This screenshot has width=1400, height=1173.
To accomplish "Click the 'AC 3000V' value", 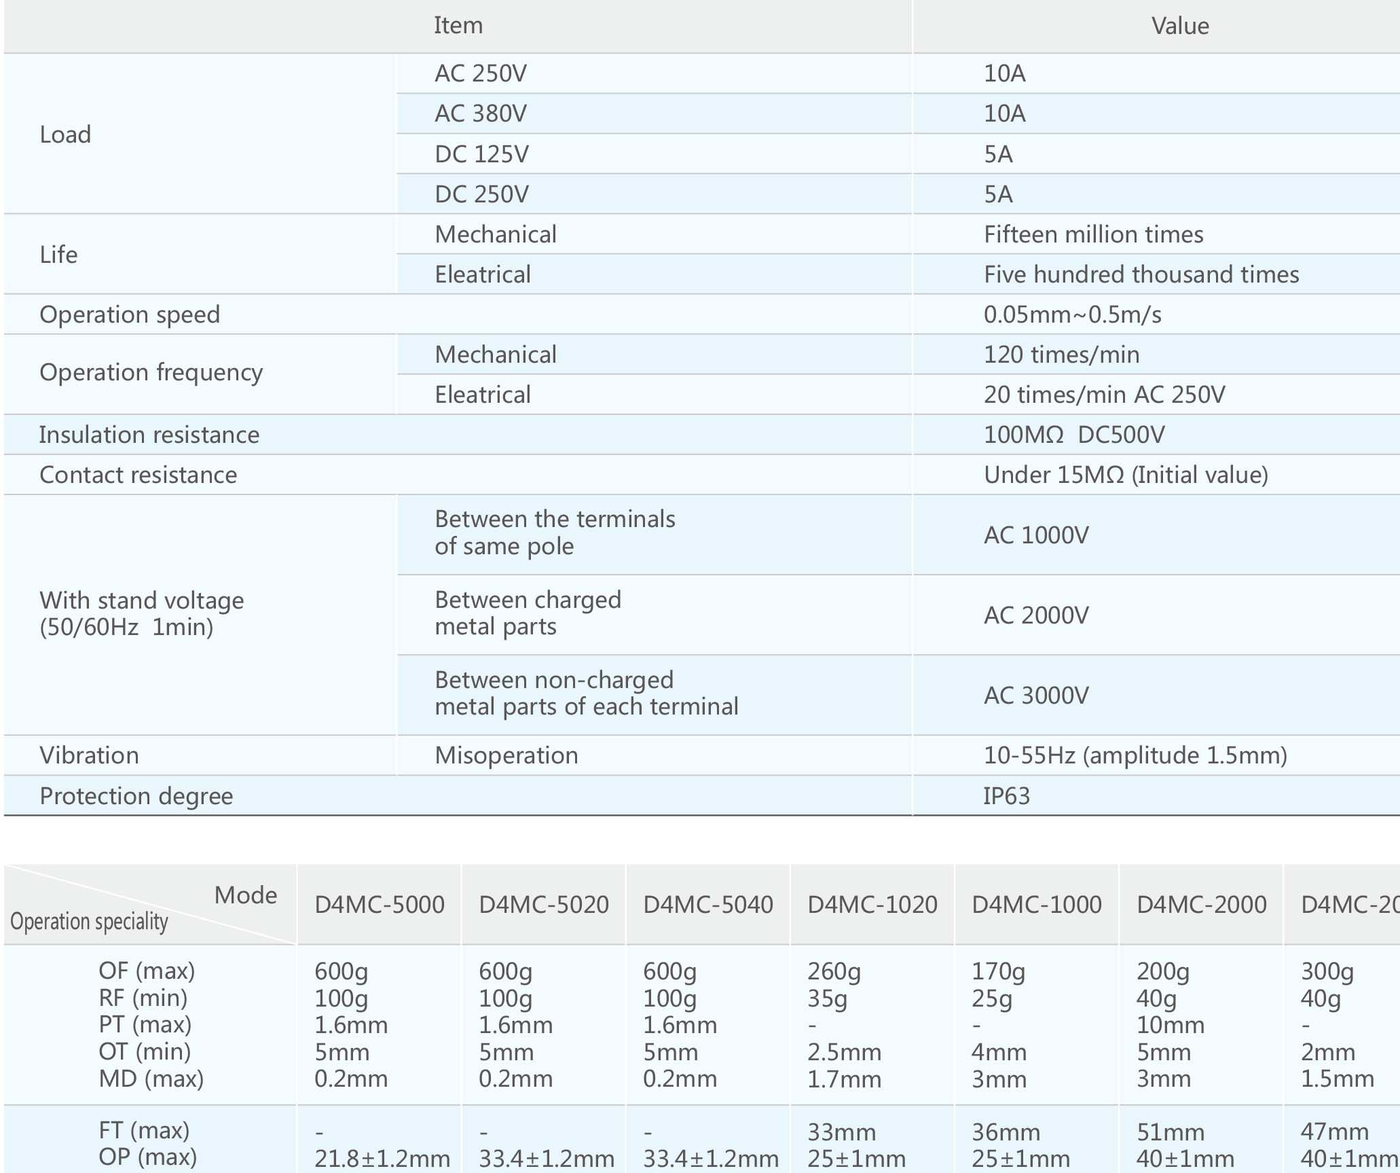I will click(1036, 696).
